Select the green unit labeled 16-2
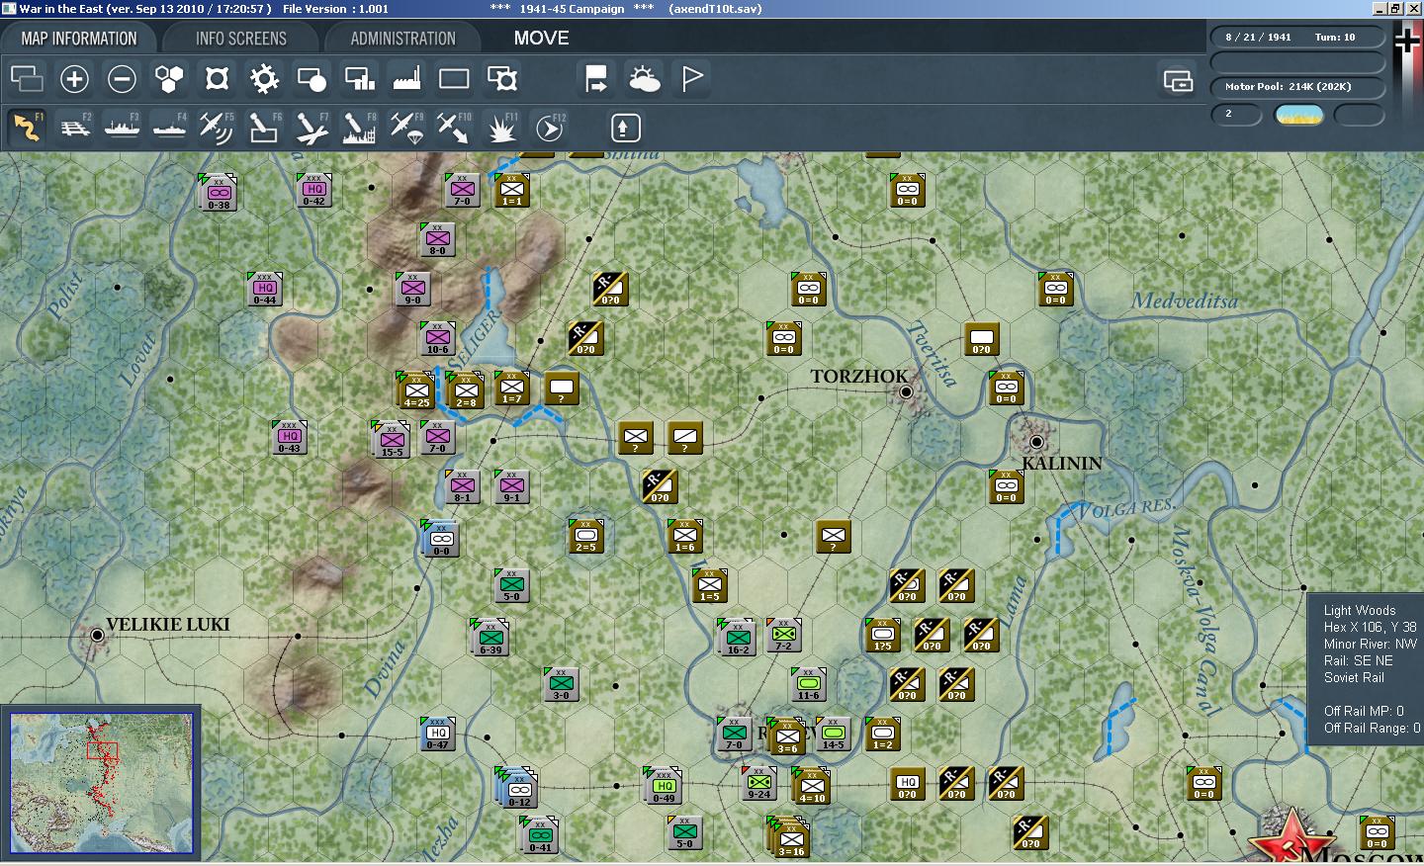The height and width of the screenshot is (866, 1424). point(738,638)
